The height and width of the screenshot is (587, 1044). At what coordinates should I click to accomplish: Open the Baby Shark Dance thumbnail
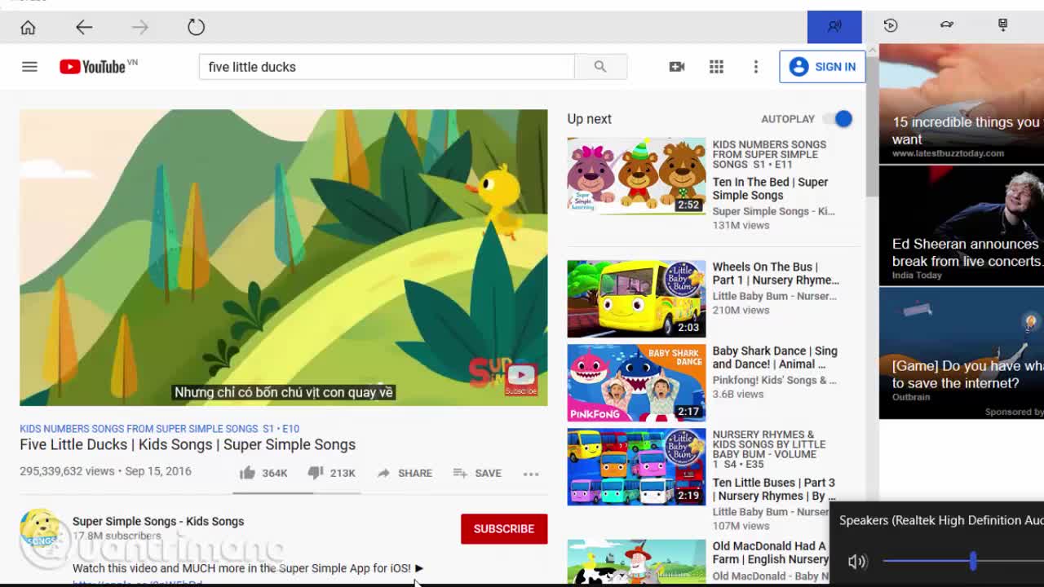636,382
